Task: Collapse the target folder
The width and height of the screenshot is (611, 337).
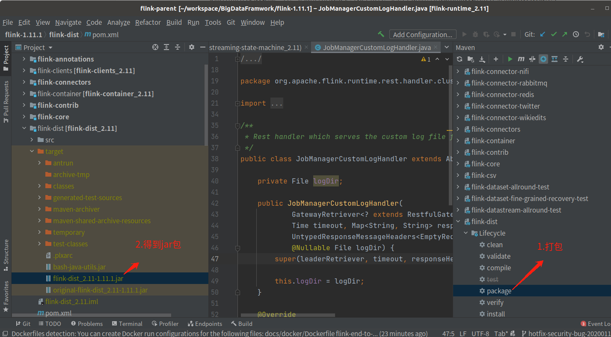Action: 32,151
